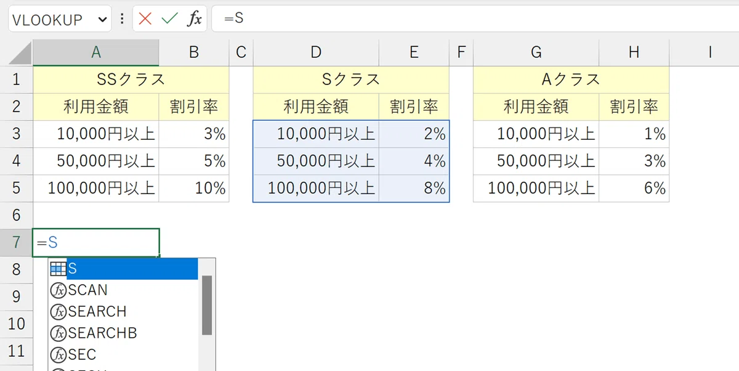Click the formula bar options dots
The width and height of the screenshot is (739, 371).
click(x=122, y=19)
